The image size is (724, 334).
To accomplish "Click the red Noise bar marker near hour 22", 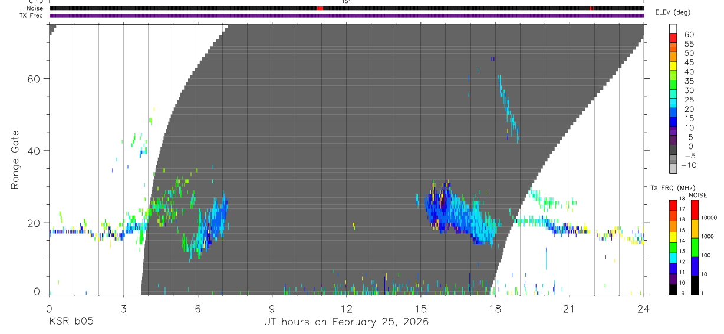I will [x=591, y=8].
